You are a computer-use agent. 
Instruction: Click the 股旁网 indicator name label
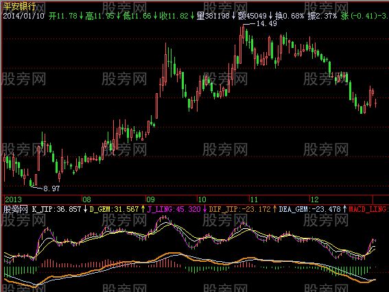tap(15, 209)
